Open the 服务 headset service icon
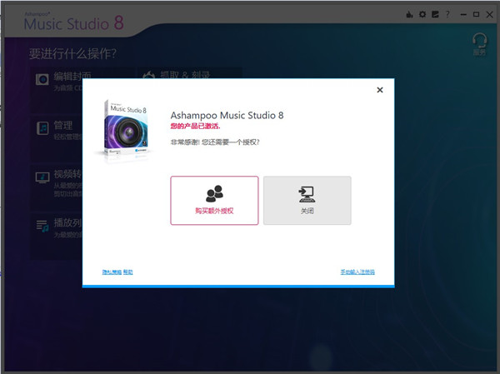The image size is (500, 374). tap(480, 44)
